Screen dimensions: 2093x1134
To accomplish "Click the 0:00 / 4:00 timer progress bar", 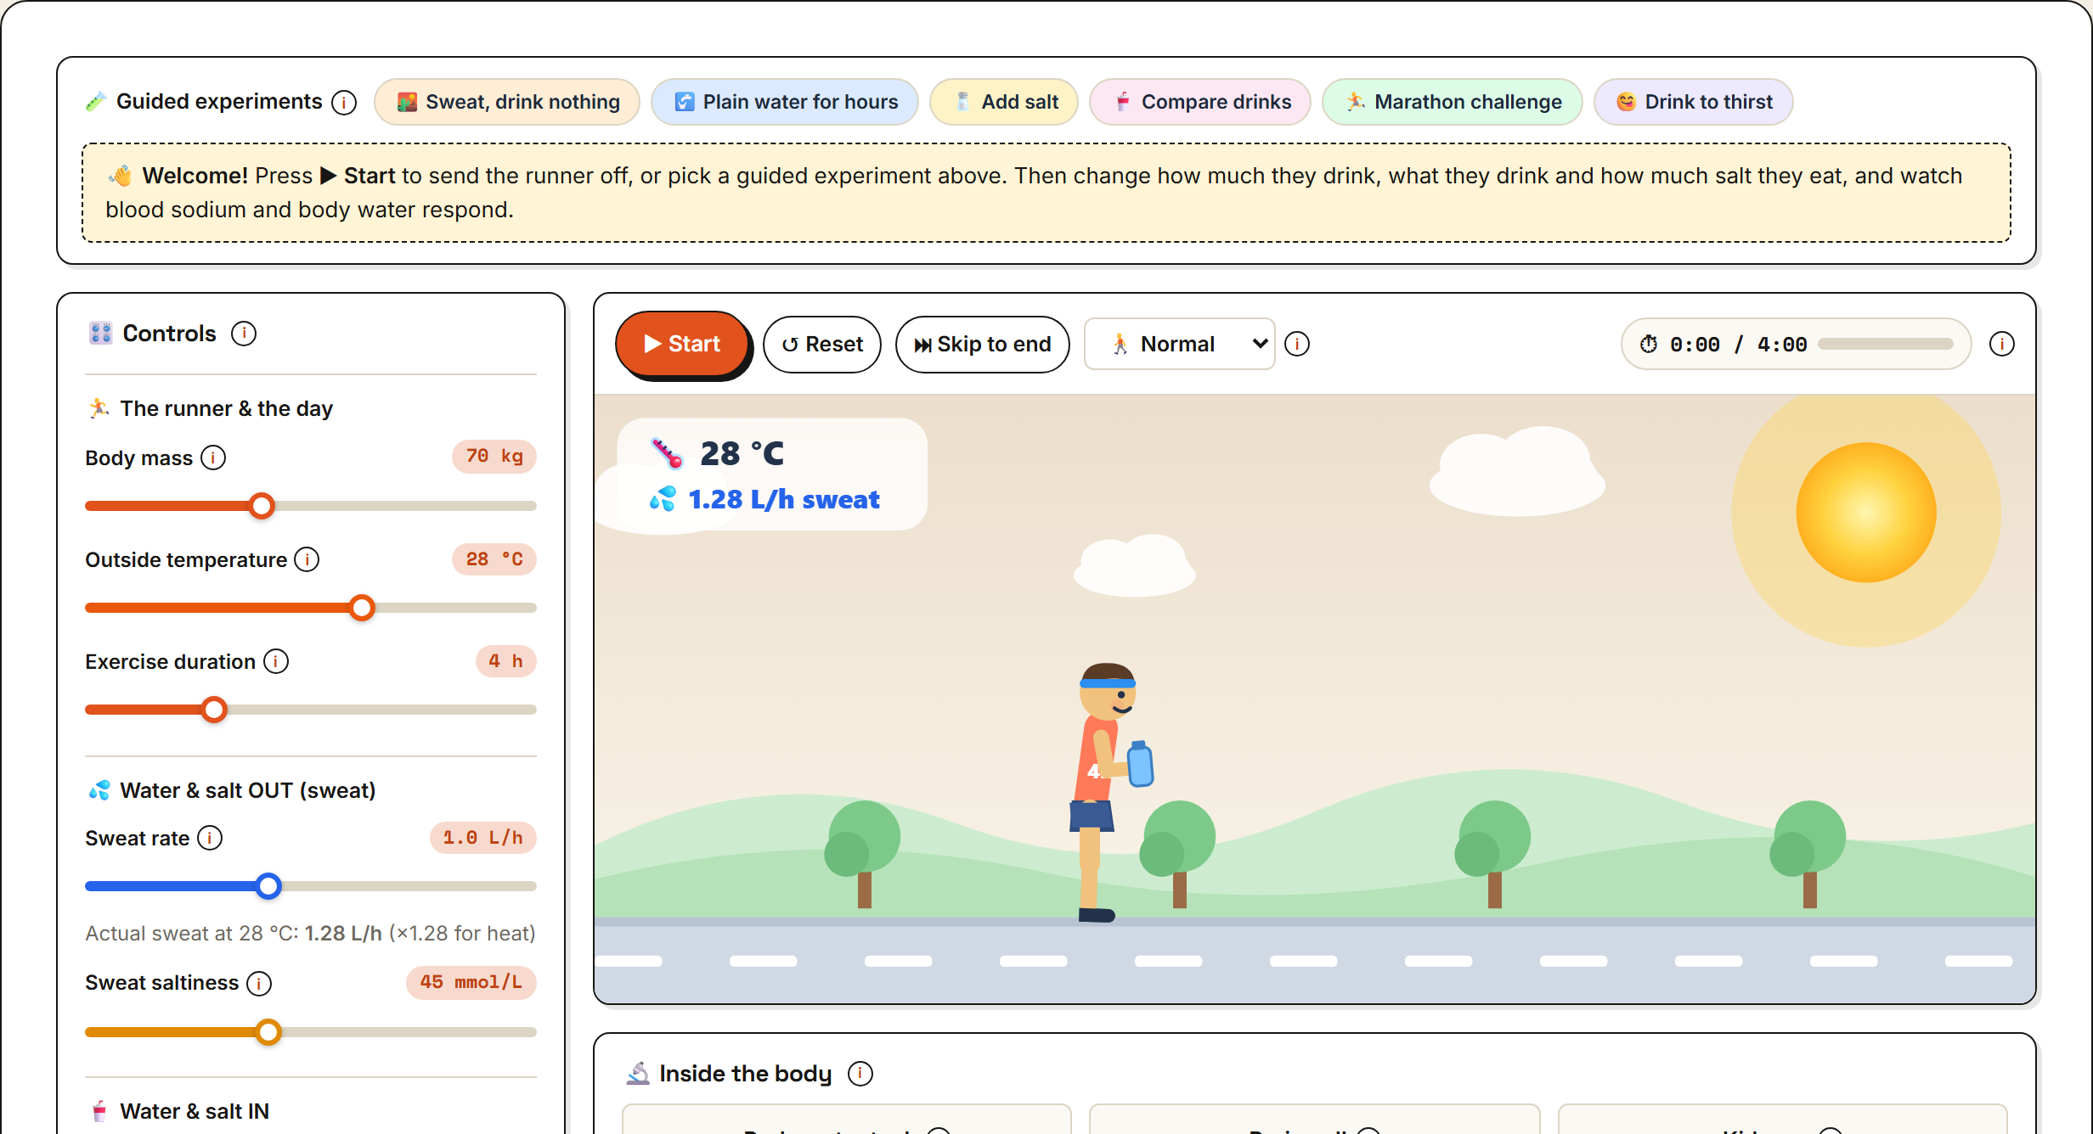I will (1885, 344).
